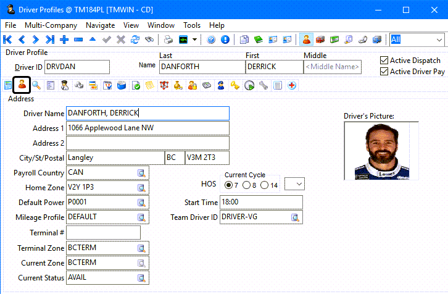Toggle the Active Driver Pay checkbox
This screenshot has width=448, height=294.
tap(384, 72)
